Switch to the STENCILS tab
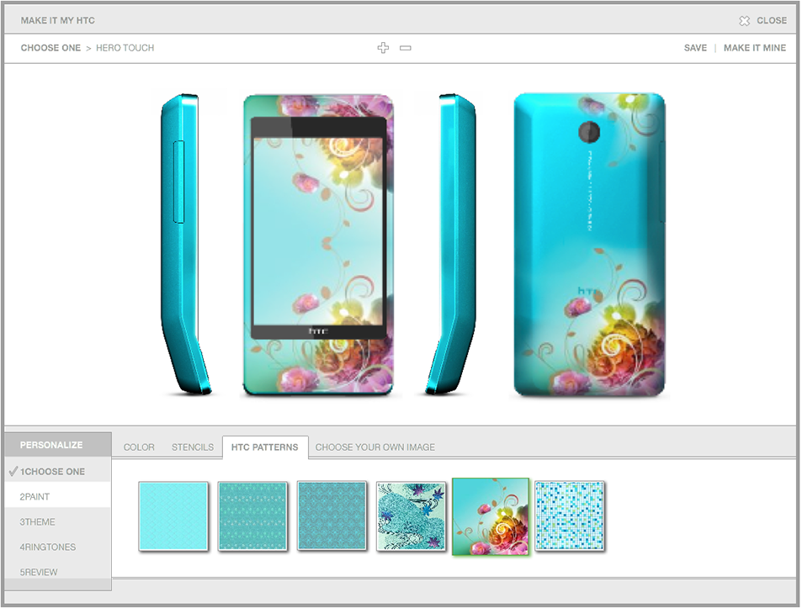This screenshot has height=608, width=802. tap(193, 447)
